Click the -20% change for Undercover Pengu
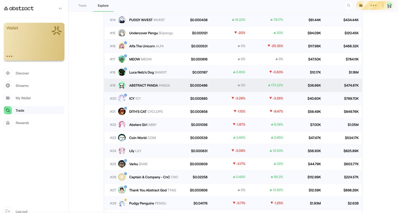The height and width of the screenshot is (213, 398). point(240,33)
